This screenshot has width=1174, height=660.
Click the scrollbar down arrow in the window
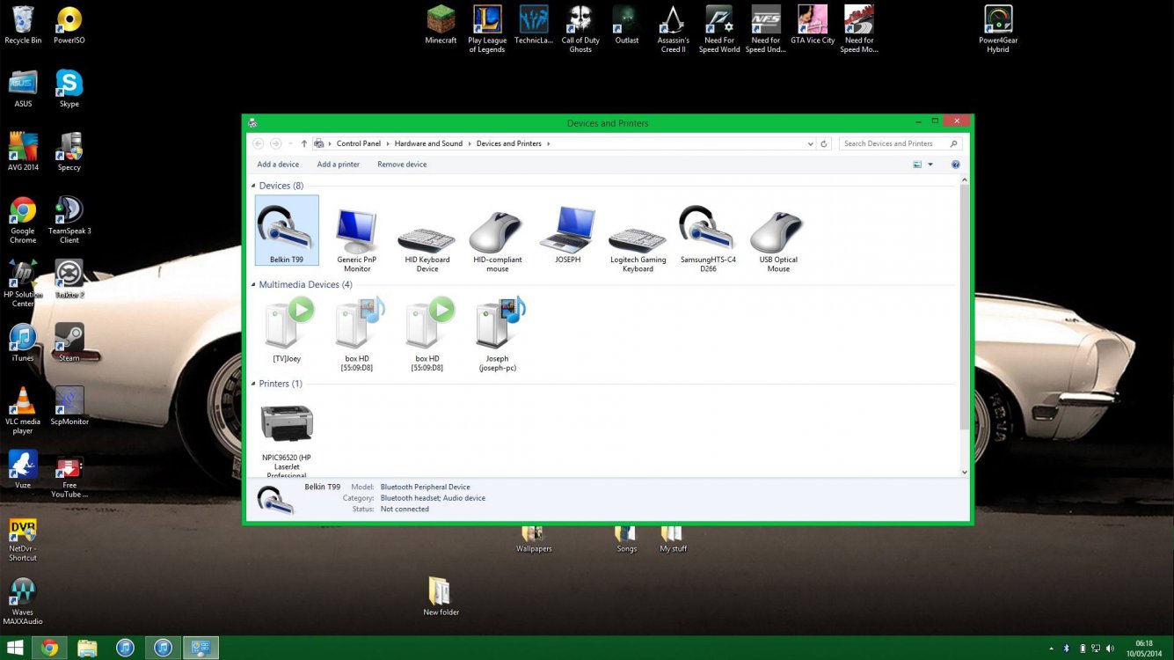[x=965, y=473]
